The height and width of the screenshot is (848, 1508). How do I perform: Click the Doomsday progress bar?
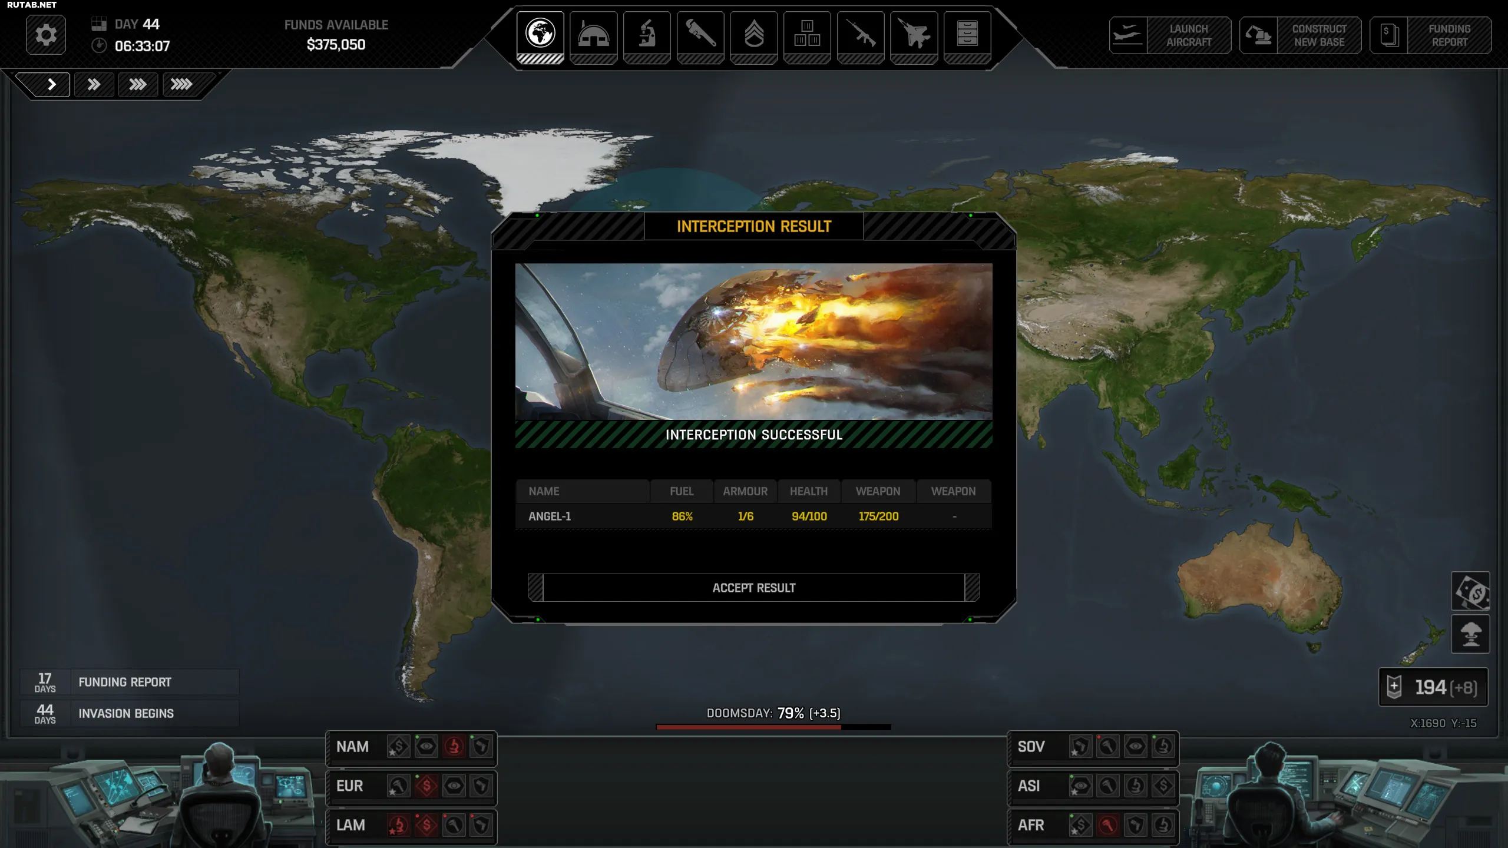click(773, 727)
